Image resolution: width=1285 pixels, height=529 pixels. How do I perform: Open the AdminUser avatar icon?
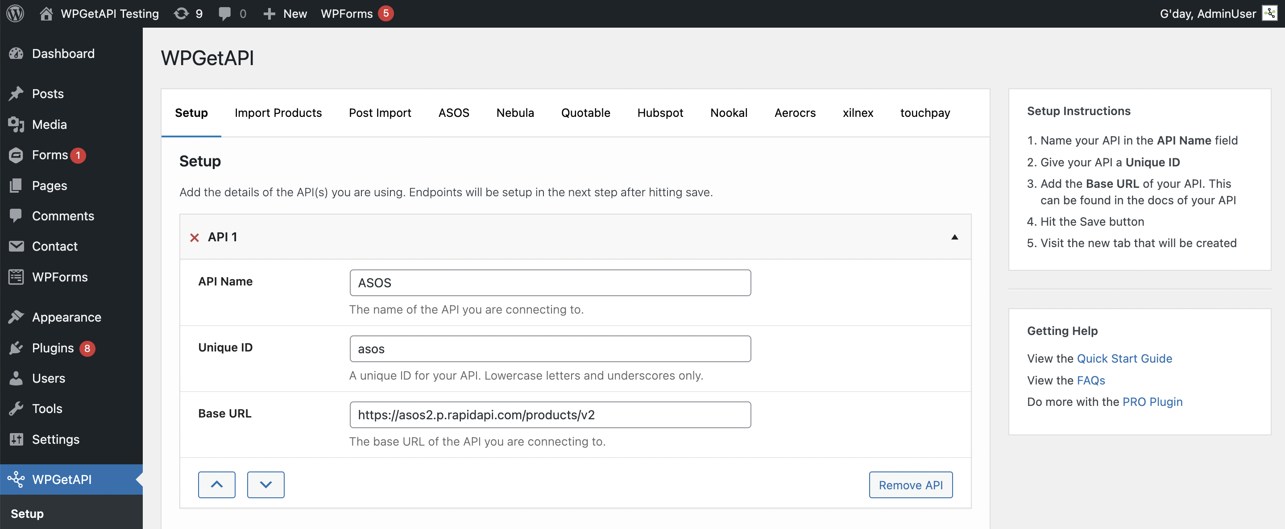pyautogui.click(x=1270, y=13)
